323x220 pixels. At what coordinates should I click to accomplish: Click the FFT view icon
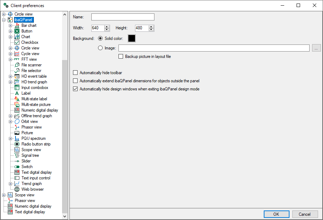click(x=17, y=59)
